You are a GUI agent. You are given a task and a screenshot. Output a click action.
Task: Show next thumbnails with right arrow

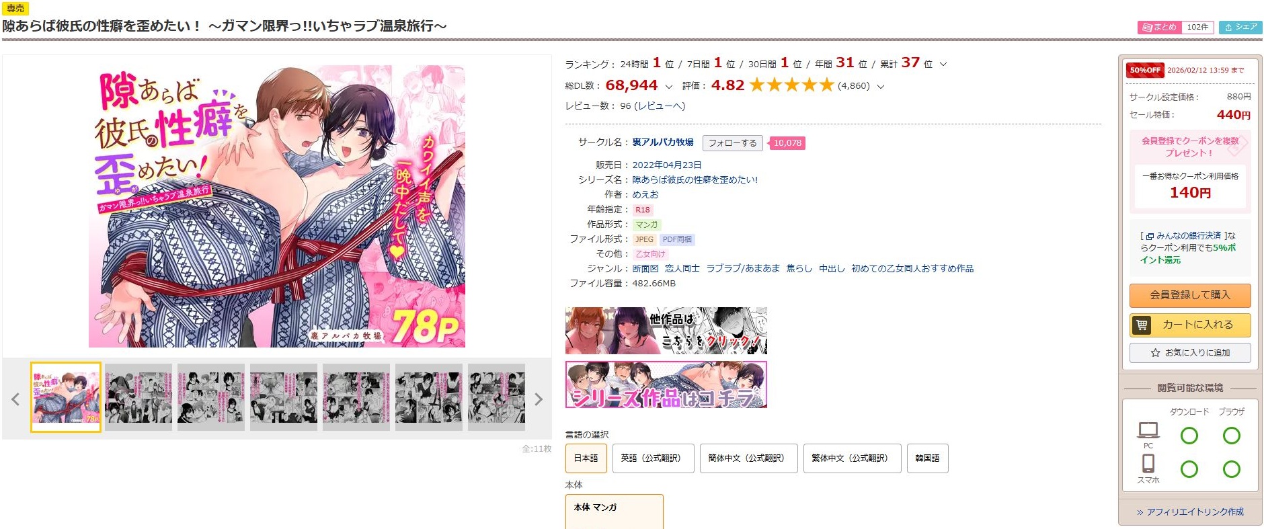[x=538, y=399]
